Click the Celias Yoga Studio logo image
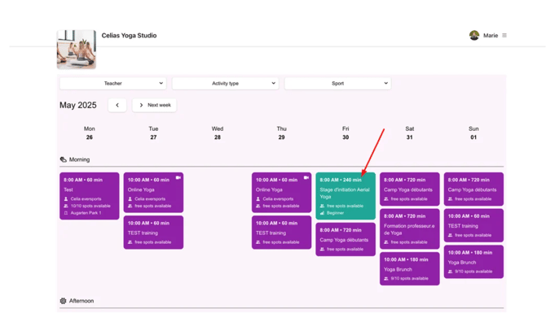This screenshot has height=322, width=546. [x=77, y=50]
